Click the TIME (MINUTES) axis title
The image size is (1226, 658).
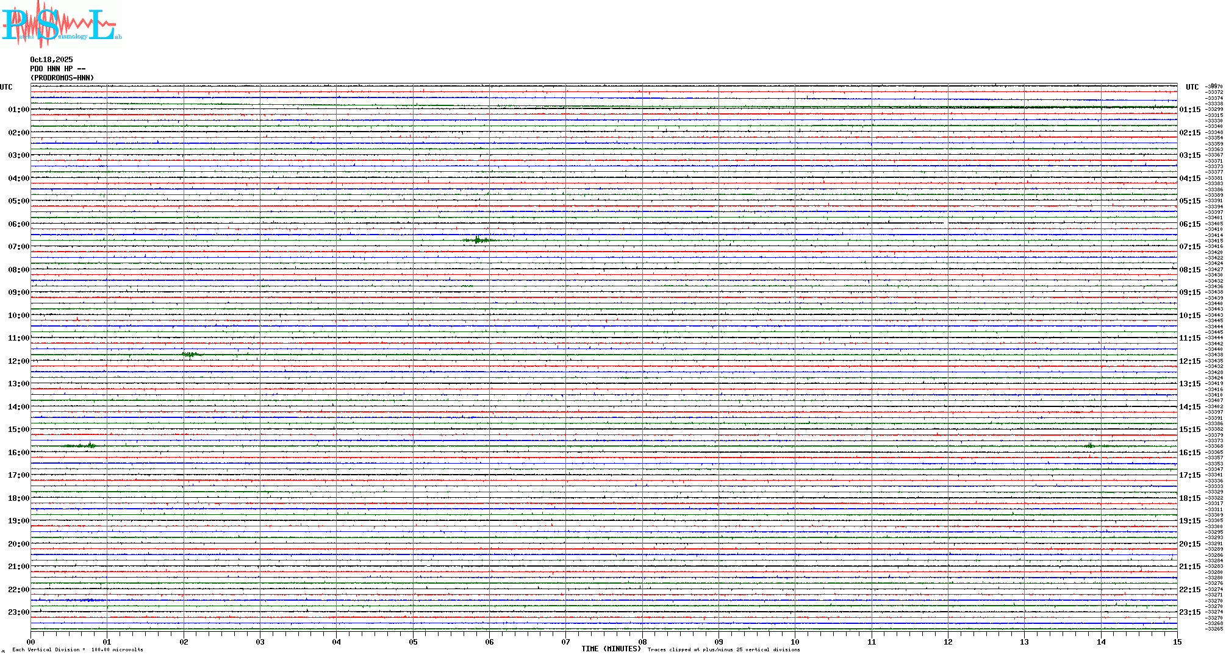click(x=611, y=649)
